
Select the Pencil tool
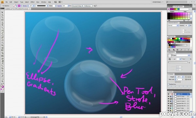[x=2, y=35]
